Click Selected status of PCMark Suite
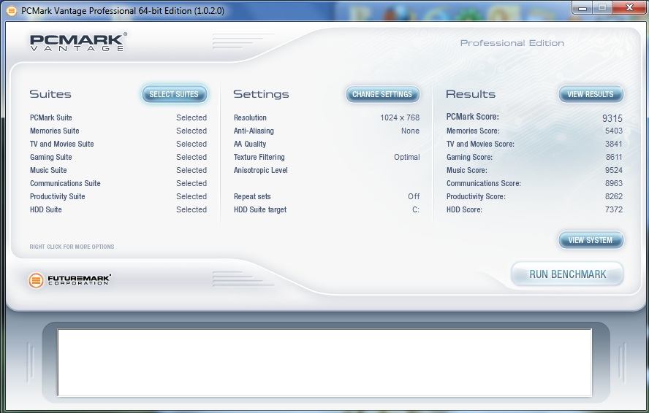Image resolution: width=649 pixels, height=413 pixels. 191,117
